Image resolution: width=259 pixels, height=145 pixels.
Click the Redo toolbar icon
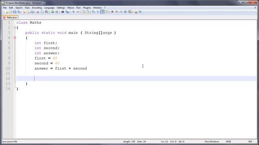click(57, 12)
